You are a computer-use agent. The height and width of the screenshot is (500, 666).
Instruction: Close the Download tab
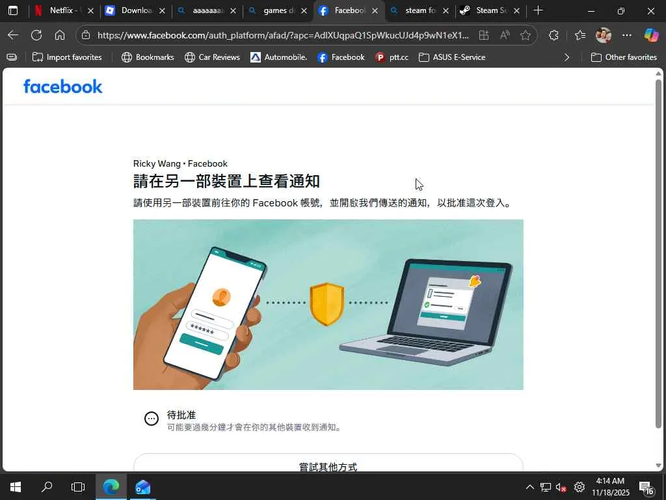coord(162,11)
